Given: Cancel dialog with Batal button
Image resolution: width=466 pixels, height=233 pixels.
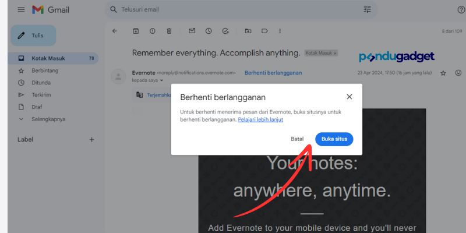Looking at the screenshot, I should tap(297, 139).
